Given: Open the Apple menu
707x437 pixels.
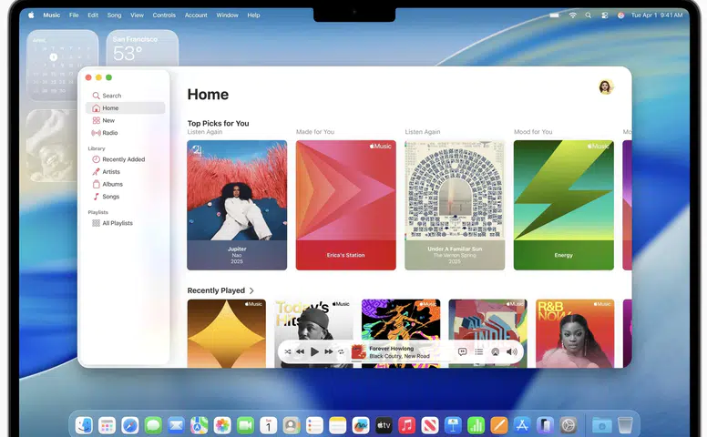Looking at the screenshot, I should click(x=31, y=15).
